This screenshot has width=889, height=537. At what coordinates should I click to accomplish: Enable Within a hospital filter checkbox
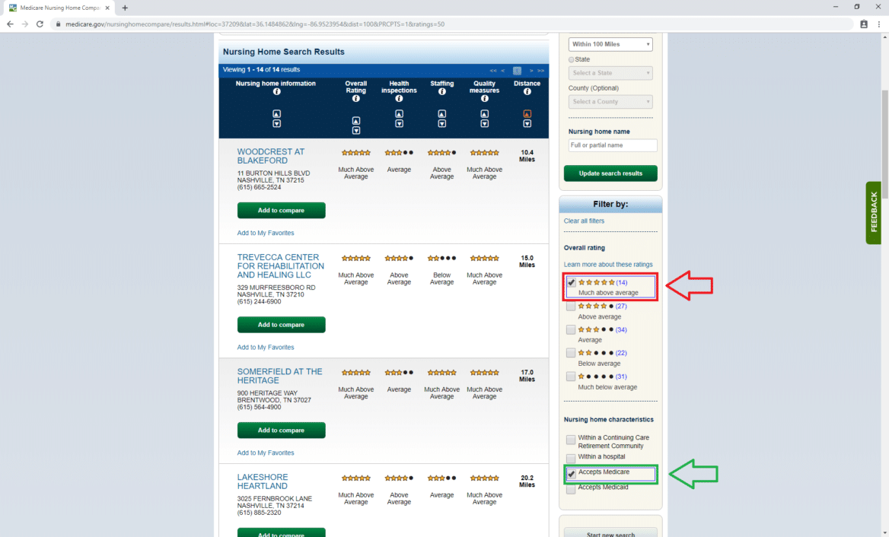(x=571, y=458)
